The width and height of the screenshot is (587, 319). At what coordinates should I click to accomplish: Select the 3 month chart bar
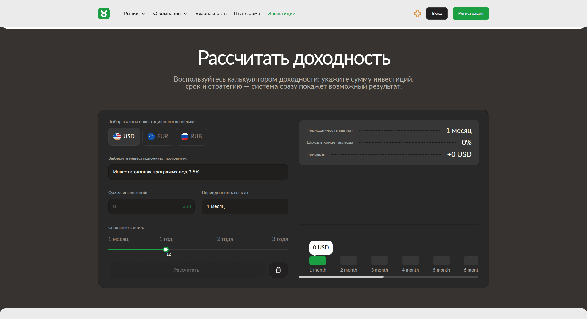tap(379, 261)
